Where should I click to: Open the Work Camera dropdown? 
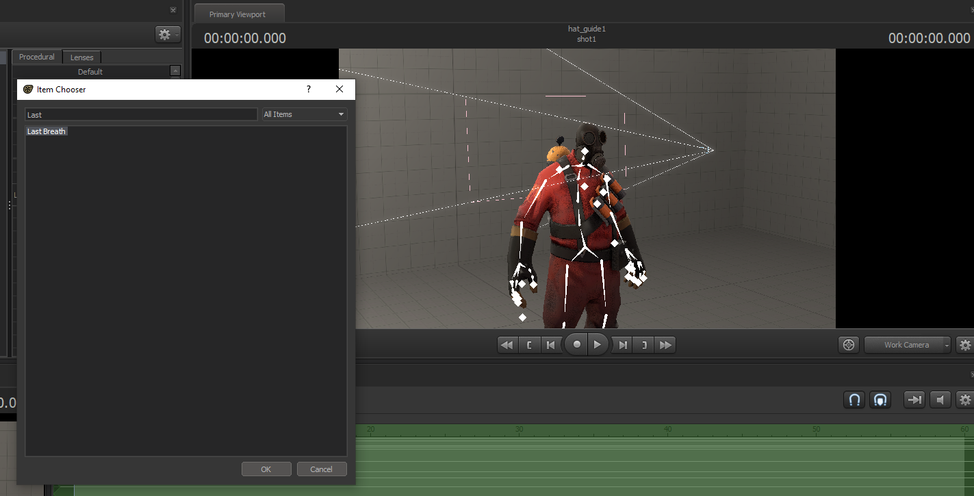click(x=908, y=345)
